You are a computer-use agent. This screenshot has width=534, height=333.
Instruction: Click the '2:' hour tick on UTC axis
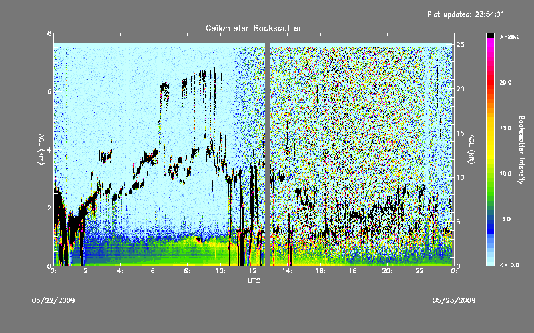[87, 271]
